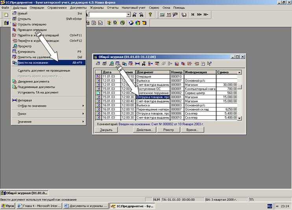Click the binoculars icon in journal toolbar
292x210 pixels.
pos(144,64)
